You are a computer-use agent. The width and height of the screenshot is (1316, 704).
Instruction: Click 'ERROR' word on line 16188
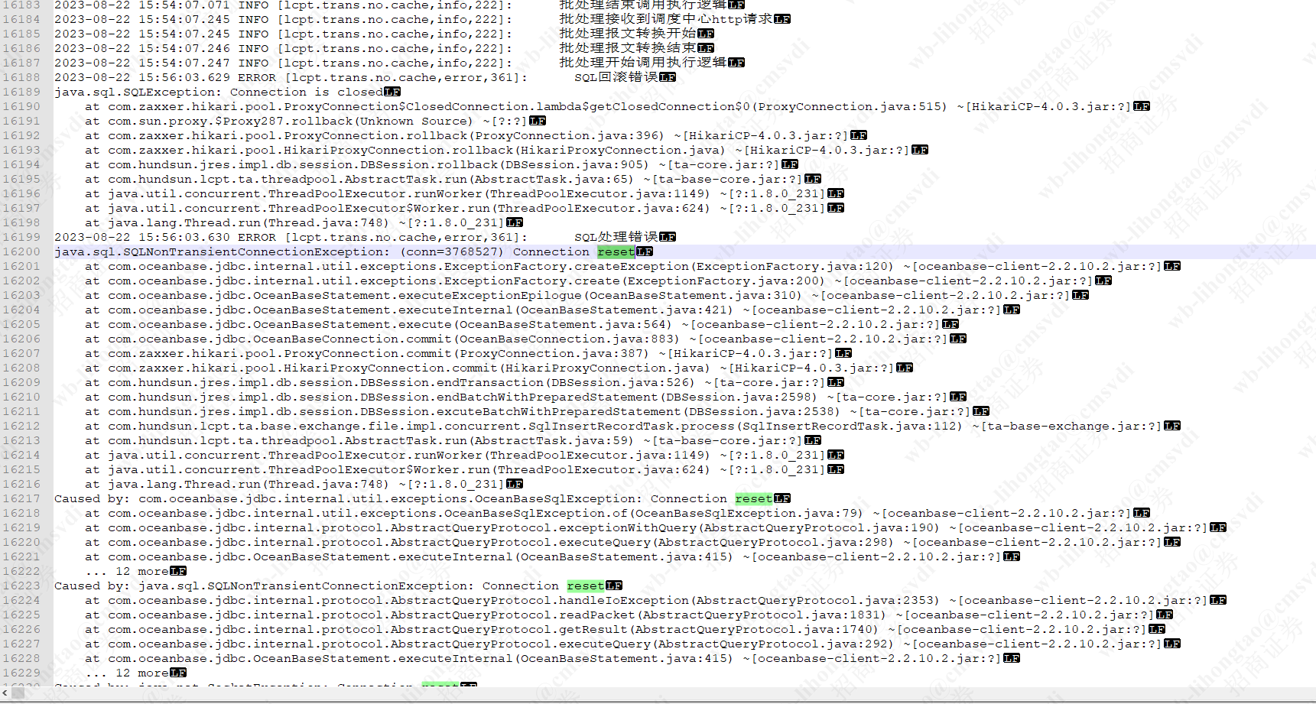tap(257, 77)
